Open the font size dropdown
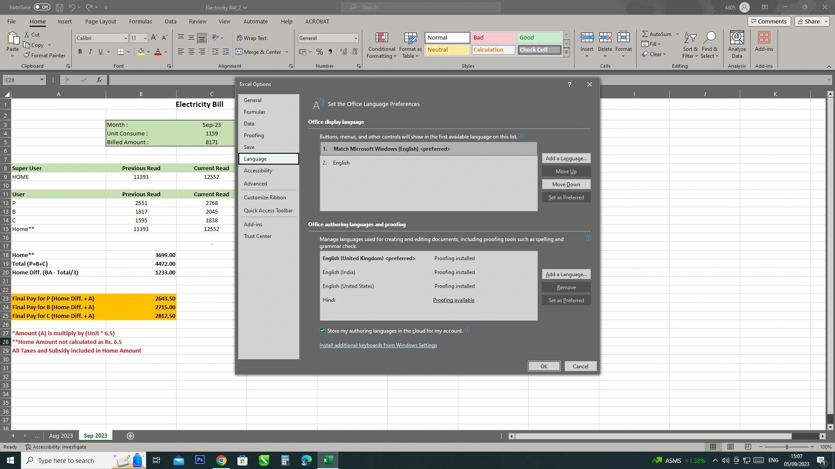835x469 pixels. tap(145, 38)
